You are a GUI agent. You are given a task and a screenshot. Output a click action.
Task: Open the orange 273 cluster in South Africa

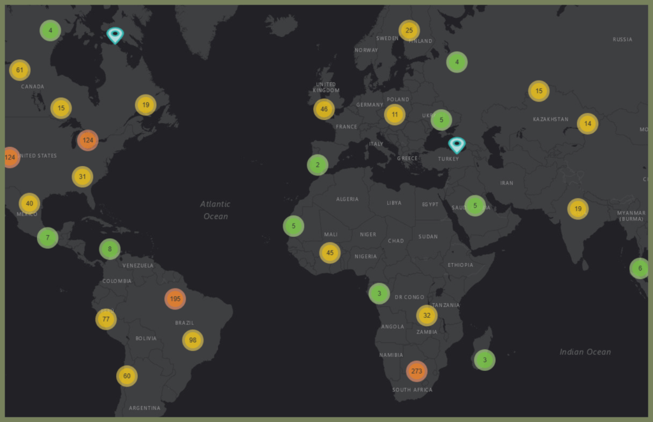point(417,371)
